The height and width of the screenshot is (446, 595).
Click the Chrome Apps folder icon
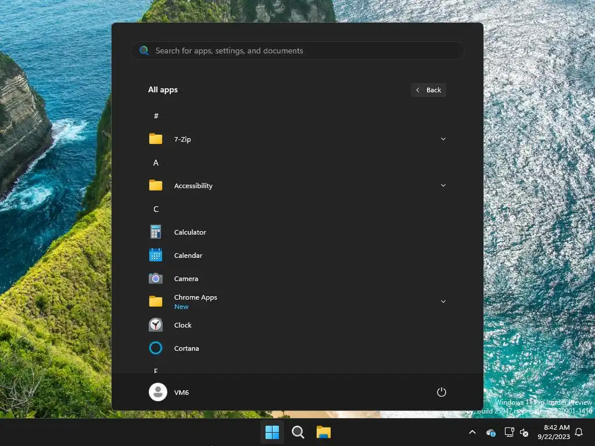[x=156, y=301]
